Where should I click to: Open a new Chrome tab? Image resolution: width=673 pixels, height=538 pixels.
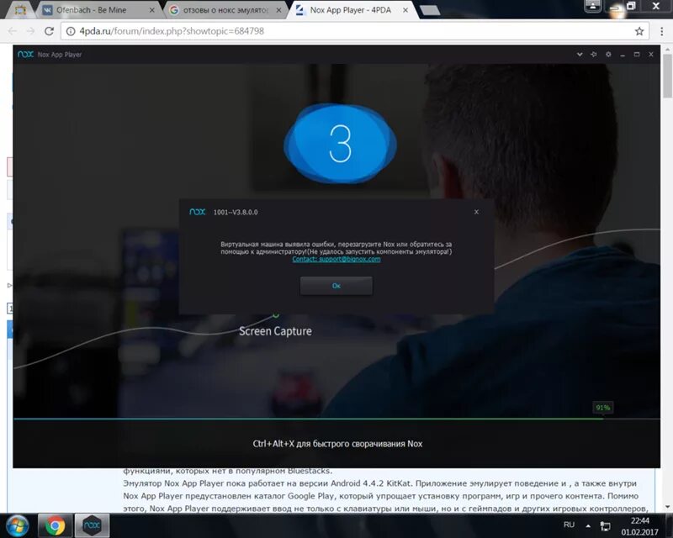click(430, 10)
